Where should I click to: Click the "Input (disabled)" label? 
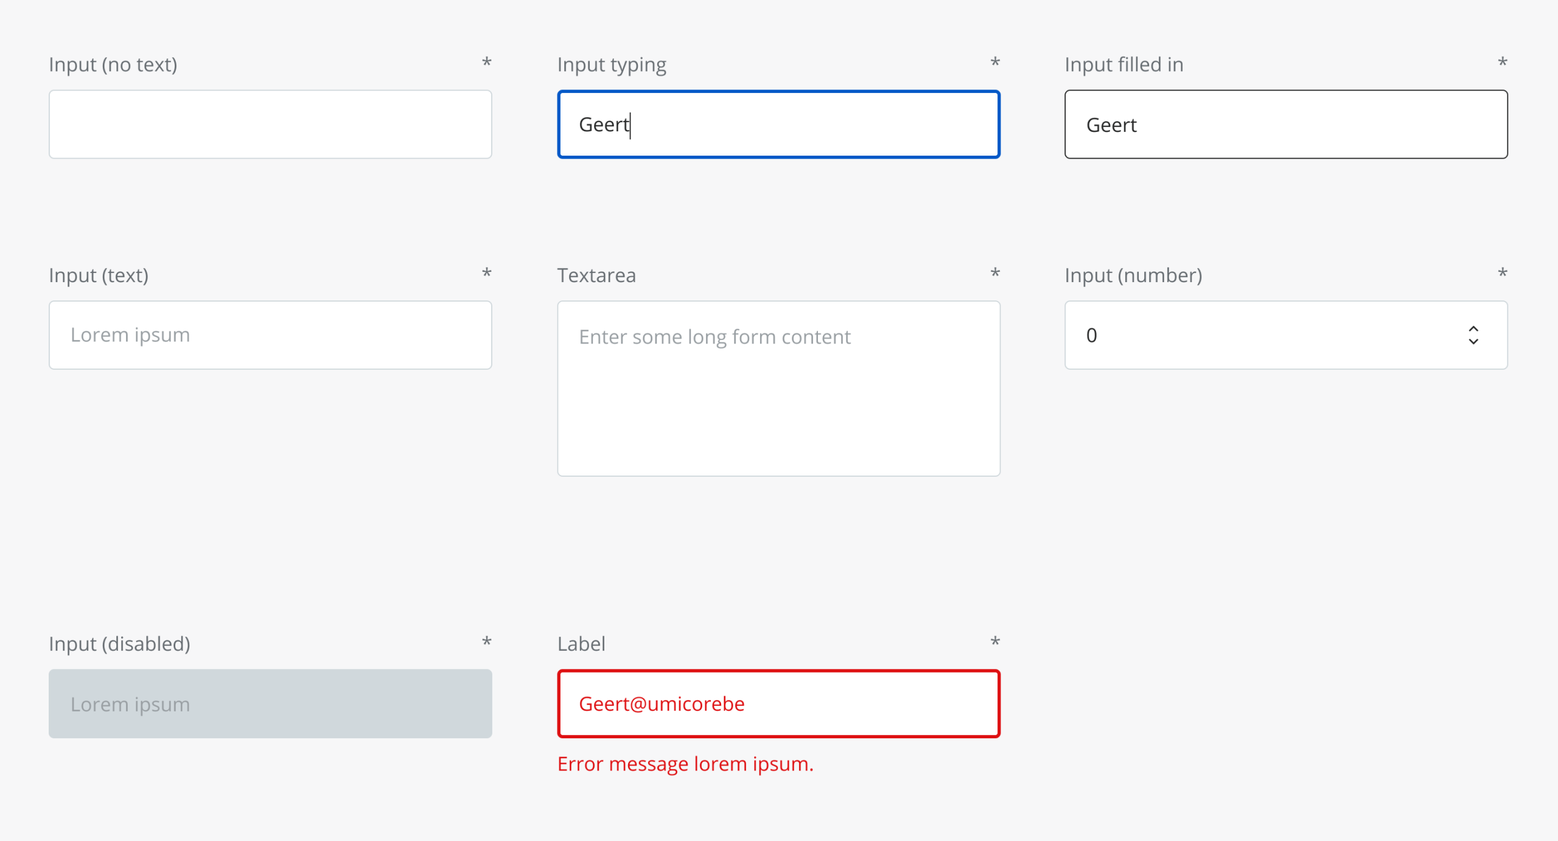coord(119,643)
